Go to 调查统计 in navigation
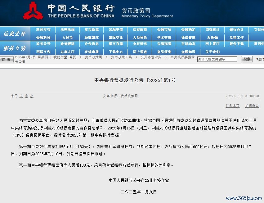The image size is (264, 203). [x=213, y=30]
